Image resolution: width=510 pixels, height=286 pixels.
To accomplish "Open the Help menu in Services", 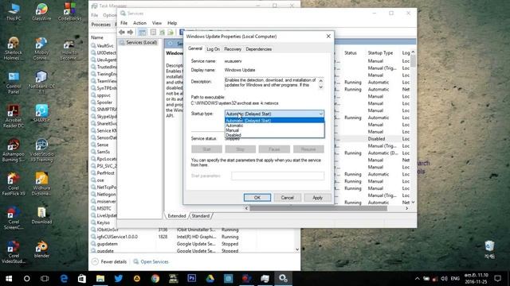I will [x=172, y=23].
